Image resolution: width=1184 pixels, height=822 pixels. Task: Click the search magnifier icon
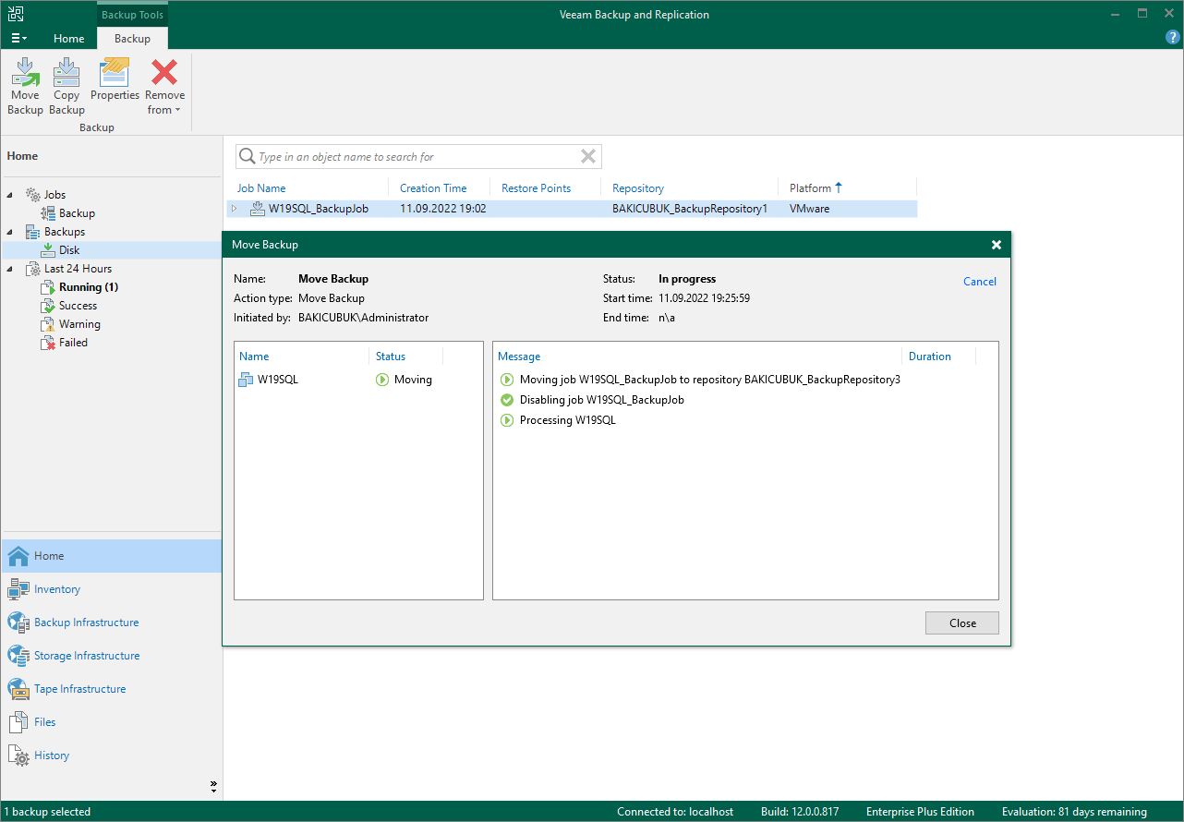click(247, 157)
